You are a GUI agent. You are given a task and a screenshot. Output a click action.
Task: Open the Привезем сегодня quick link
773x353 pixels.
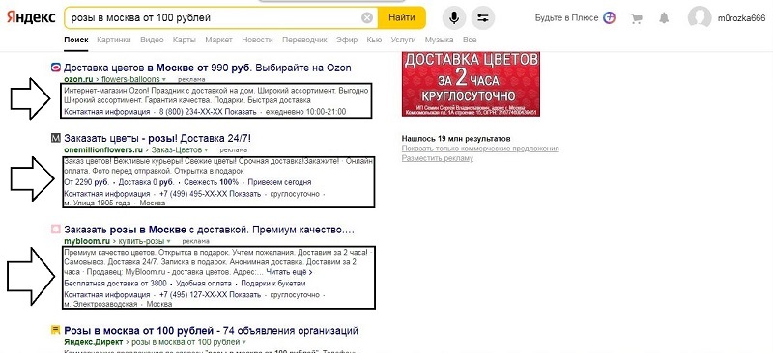[x=279, y=182]
